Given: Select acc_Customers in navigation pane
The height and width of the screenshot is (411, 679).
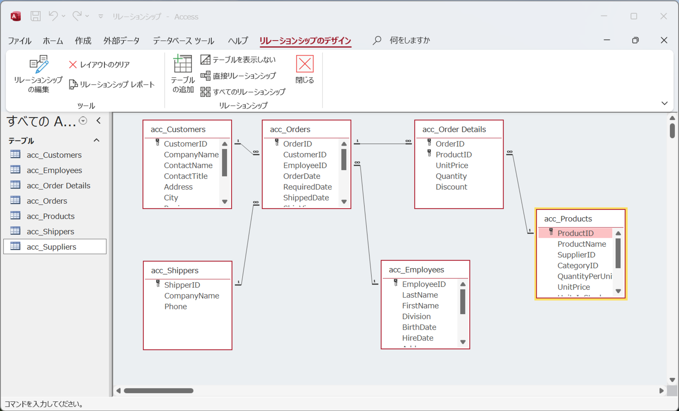Looking at the screenshot, I should tap(54, 155).
